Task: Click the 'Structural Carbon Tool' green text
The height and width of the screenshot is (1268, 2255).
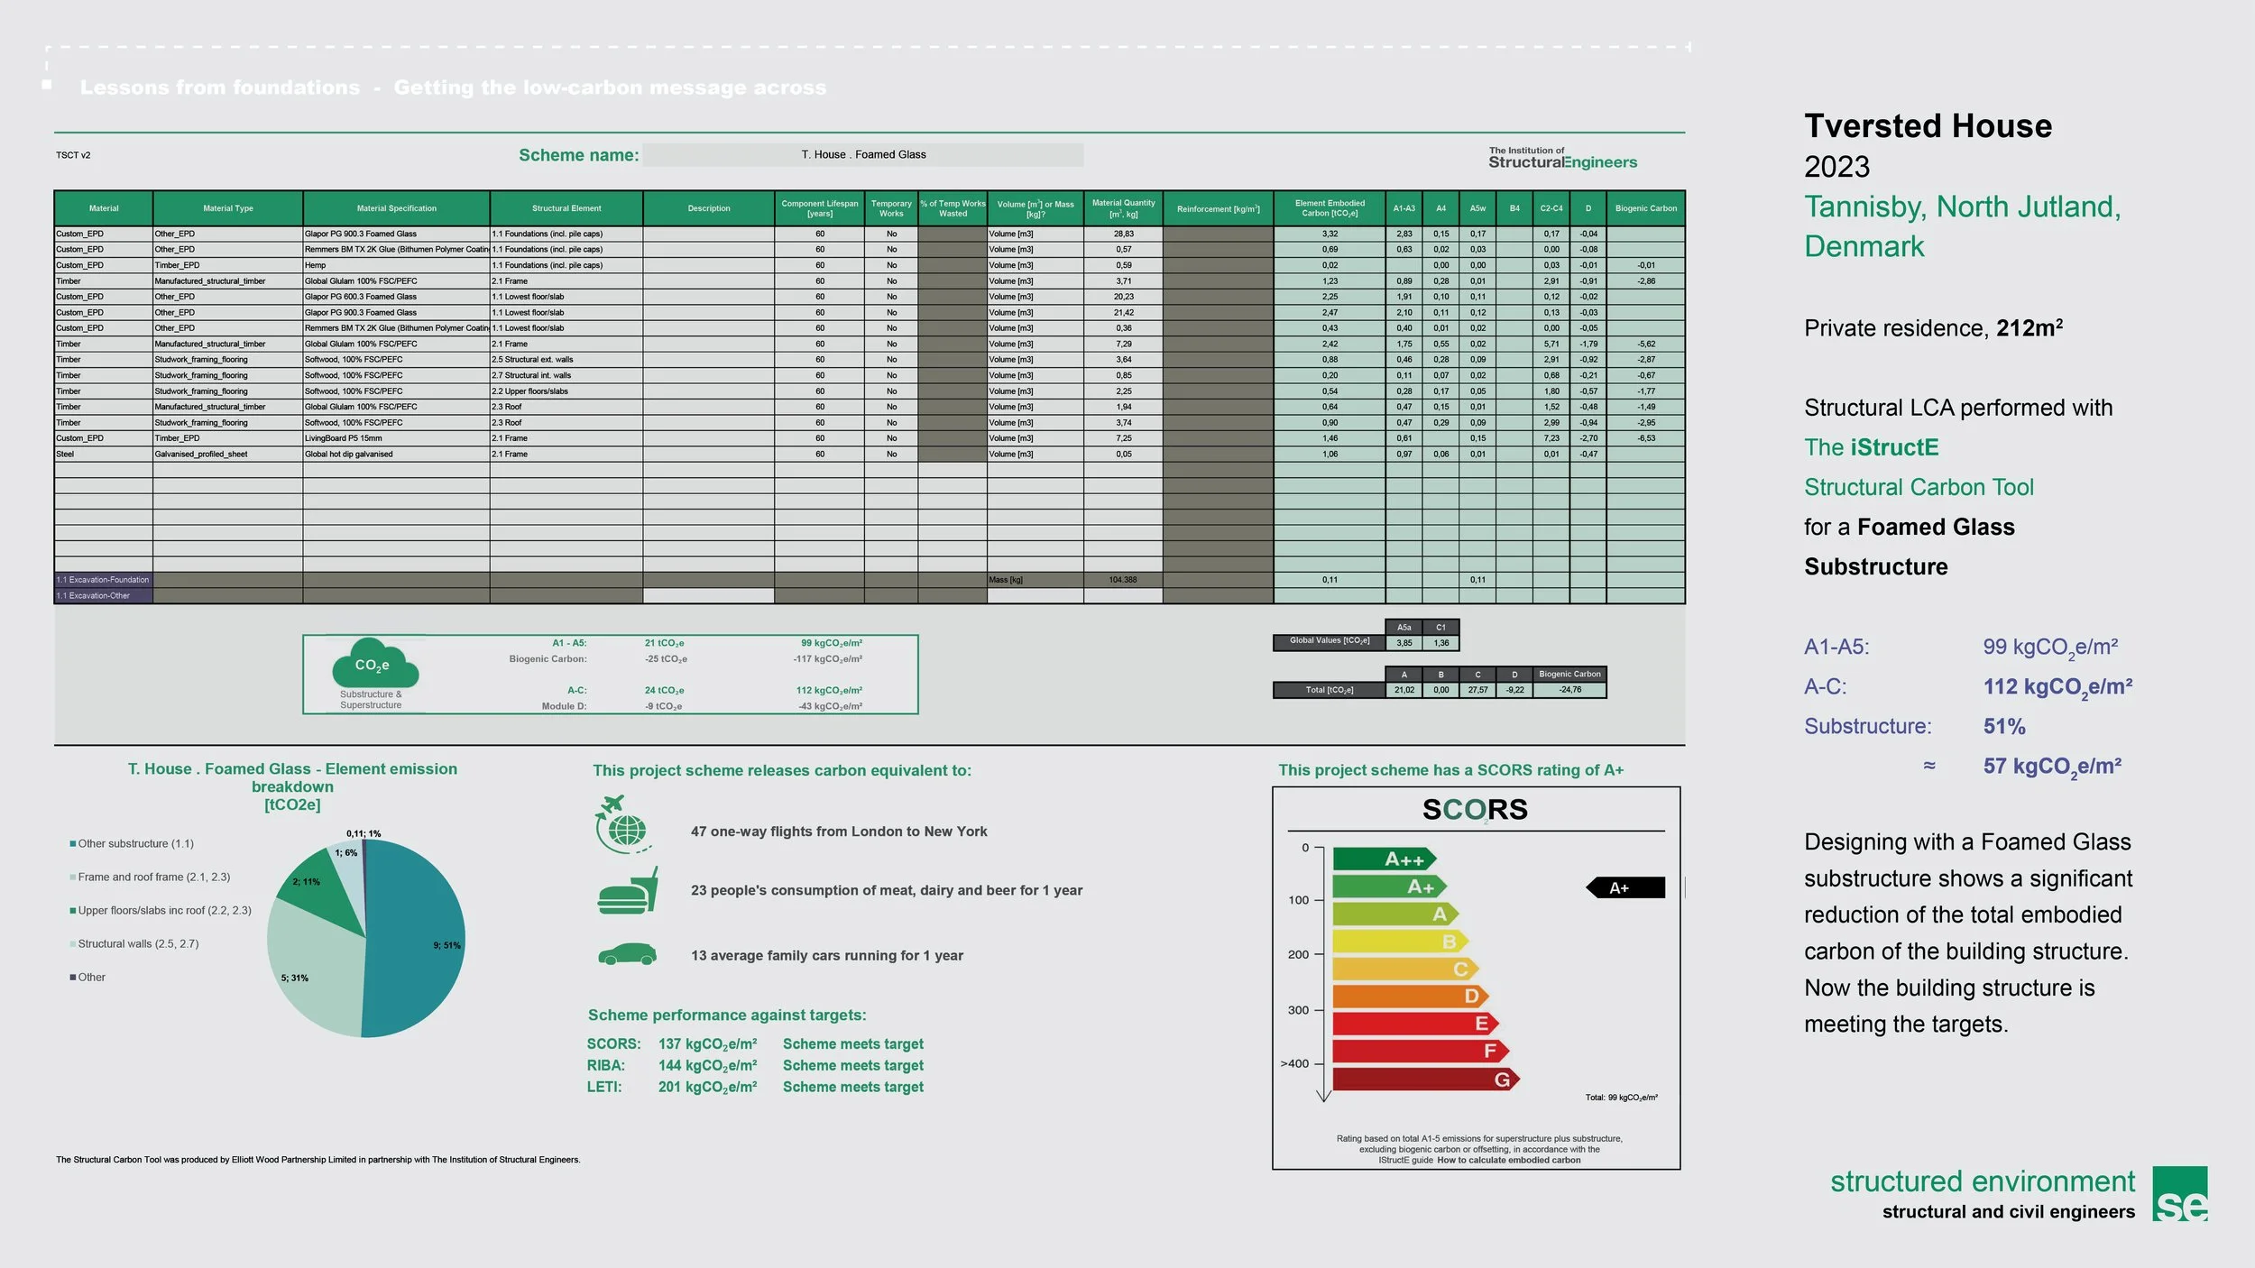Action: 1919,487
